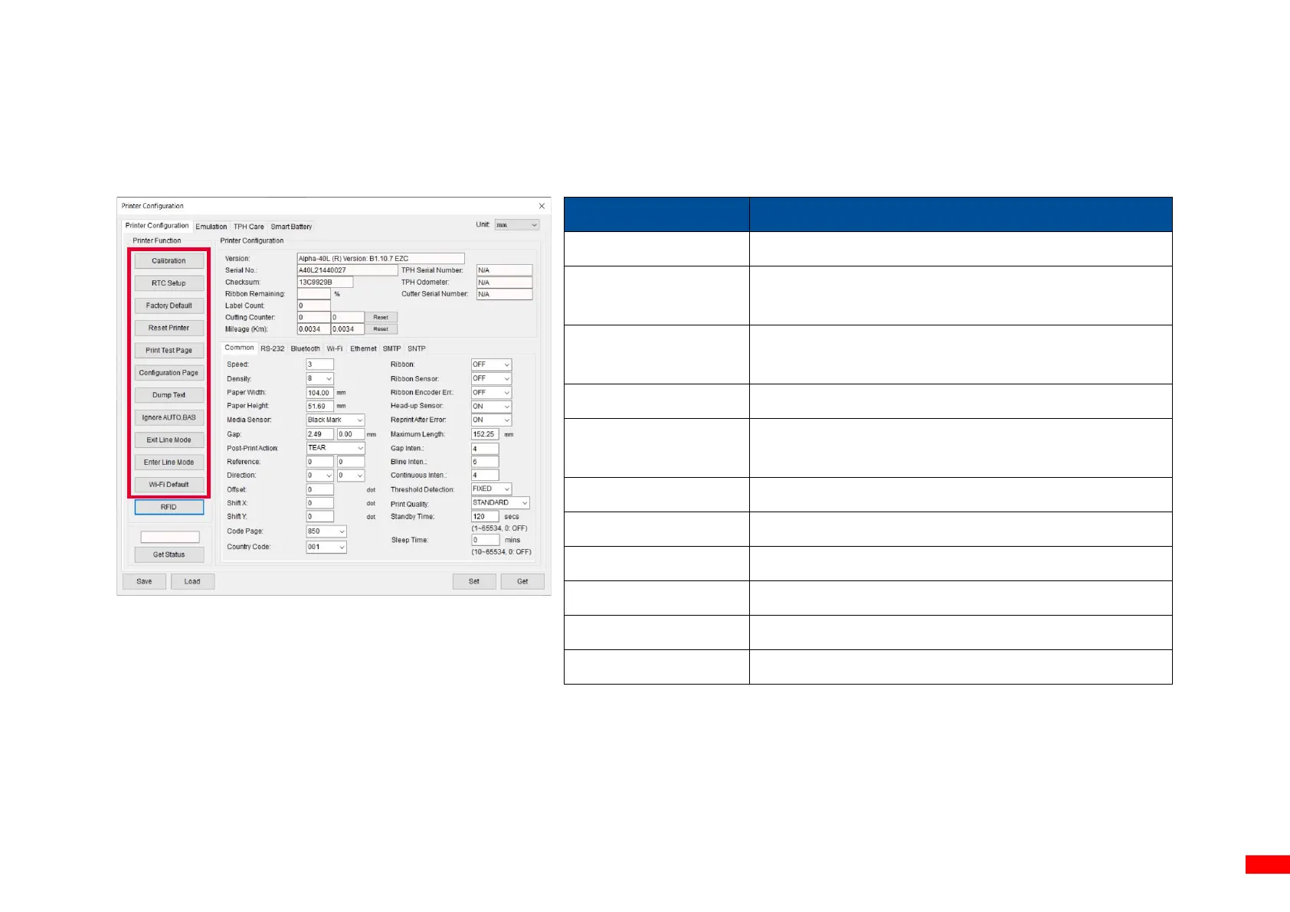The image size is (1290, 912).
Task: Click Exit Line Mode
Action: [169, 440]
